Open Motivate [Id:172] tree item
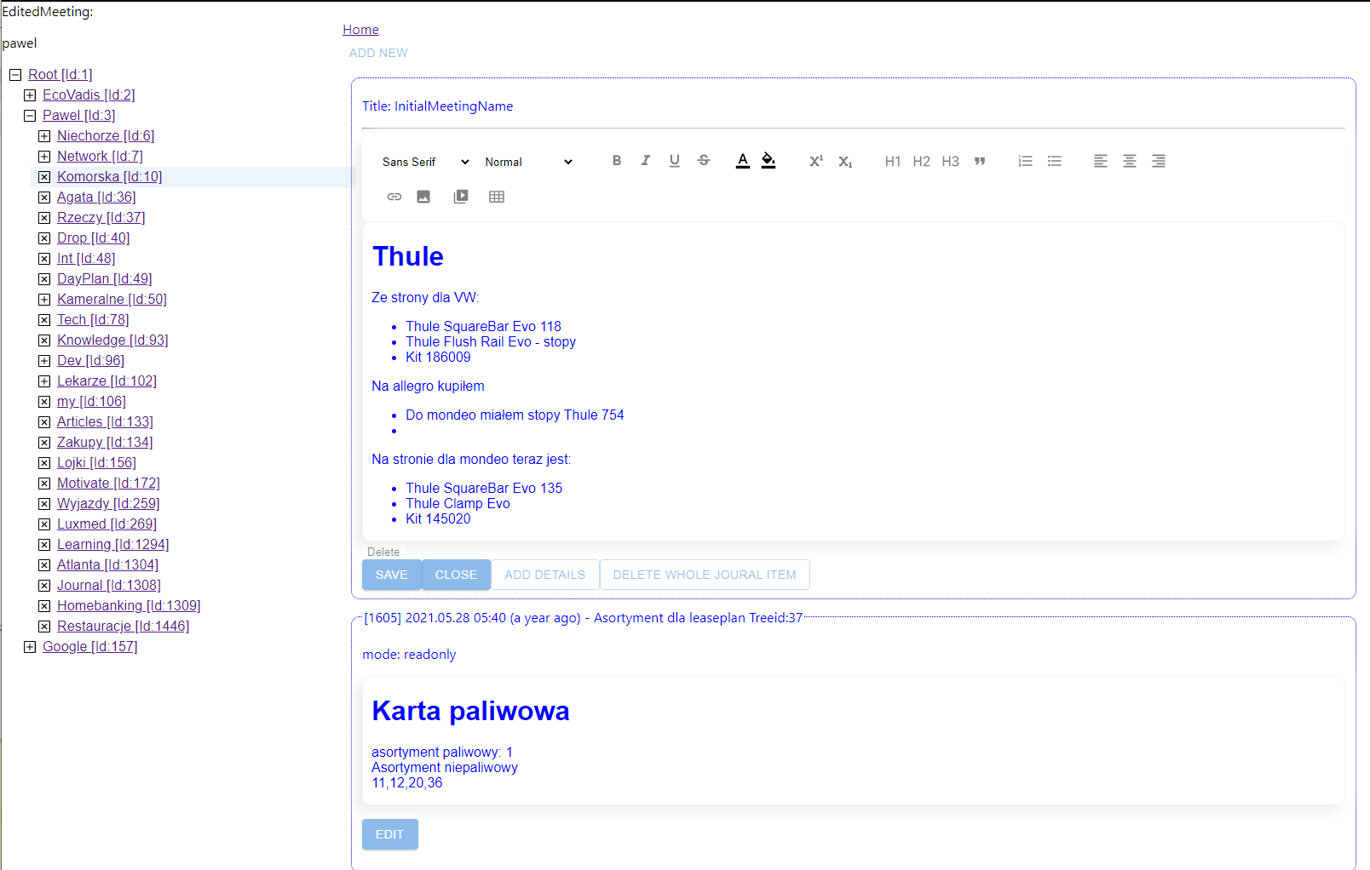 [108, 484]
